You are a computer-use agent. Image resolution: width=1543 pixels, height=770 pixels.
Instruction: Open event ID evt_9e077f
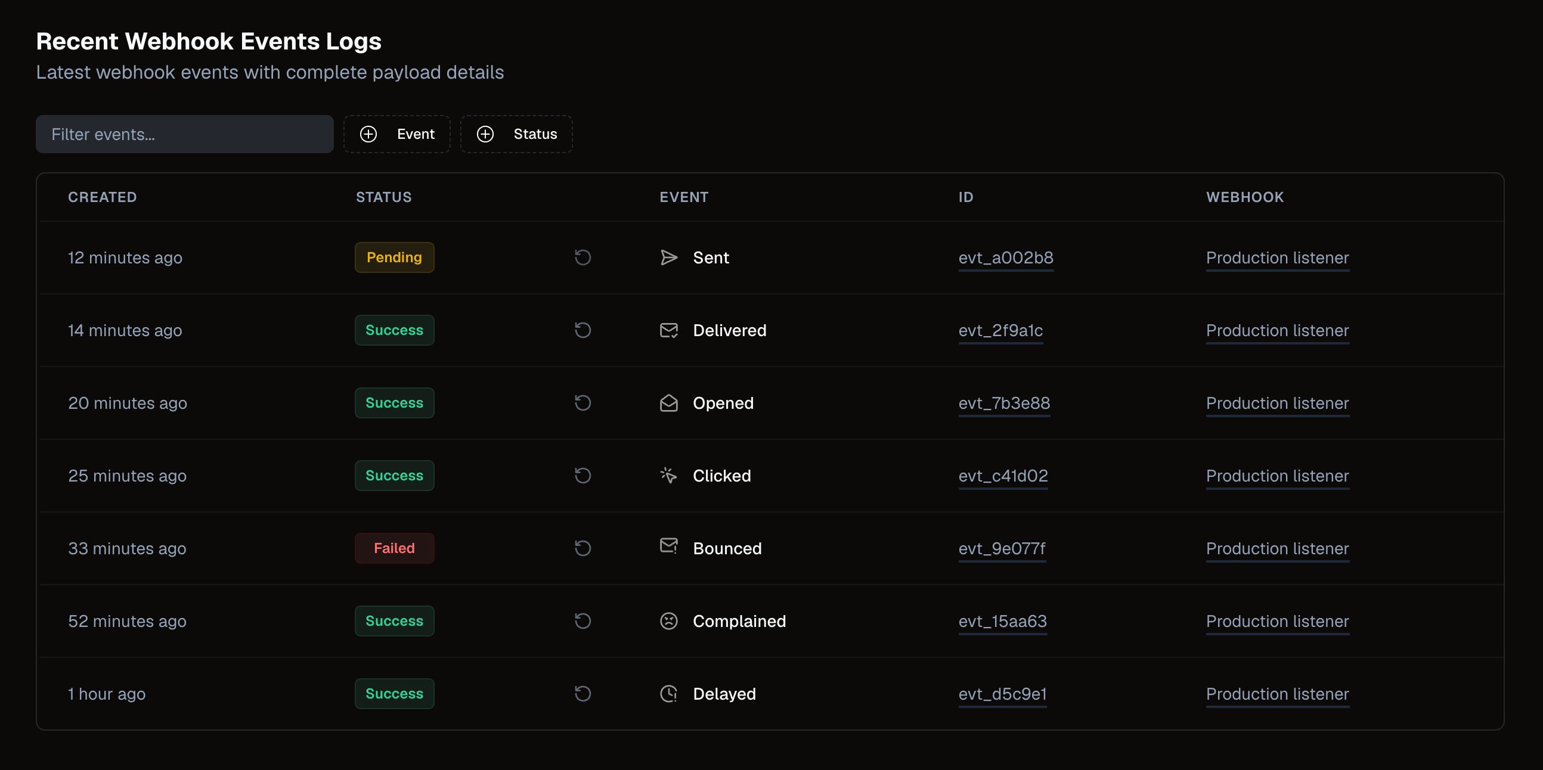click(1002, 548)
